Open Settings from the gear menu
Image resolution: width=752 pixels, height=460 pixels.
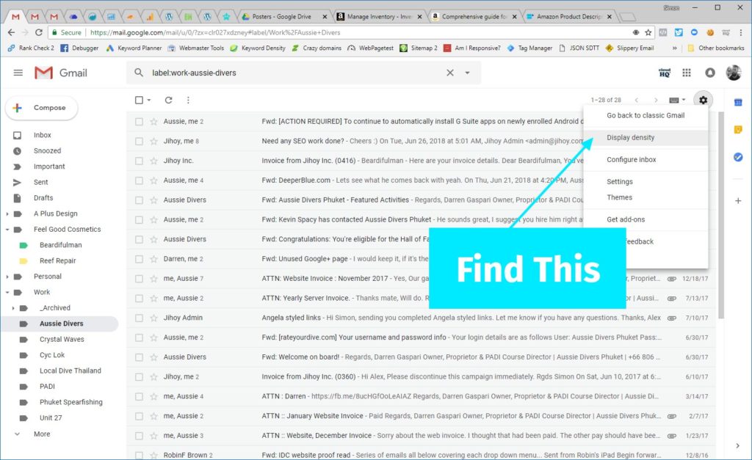pyautogui.click(x=646, y=182)
